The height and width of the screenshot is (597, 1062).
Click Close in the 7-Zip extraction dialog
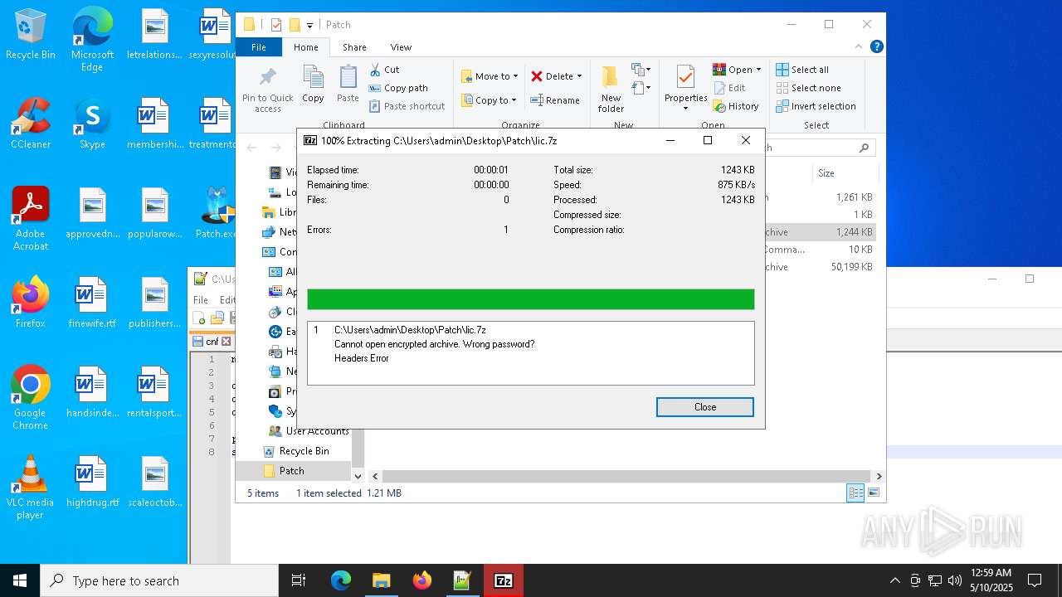pyautogui.click(x=704, y=406)
